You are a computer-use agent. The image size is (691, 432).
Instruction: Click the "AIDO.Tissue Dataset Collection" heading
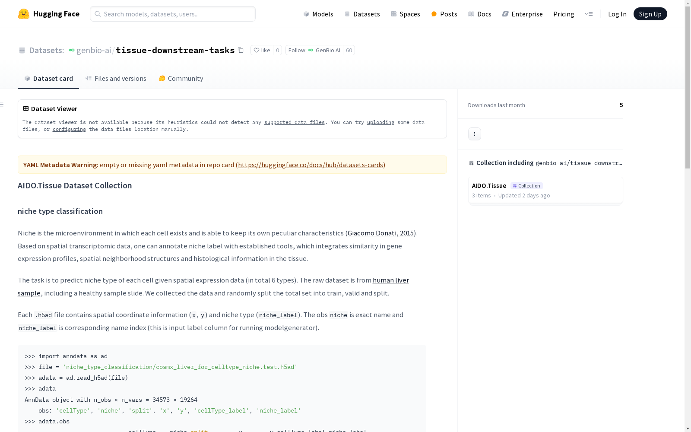75,186
